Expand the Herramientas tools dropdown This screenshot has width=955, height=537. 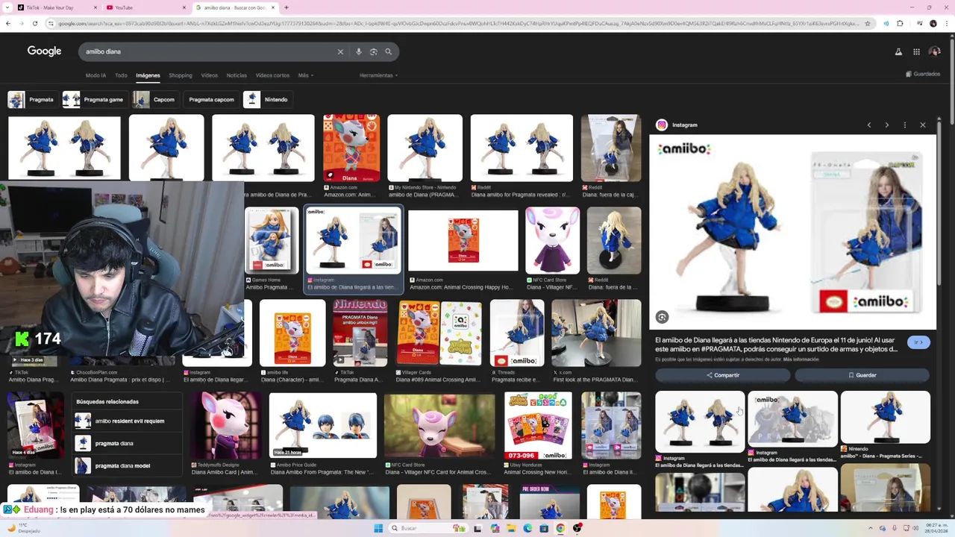pos(378,75)
